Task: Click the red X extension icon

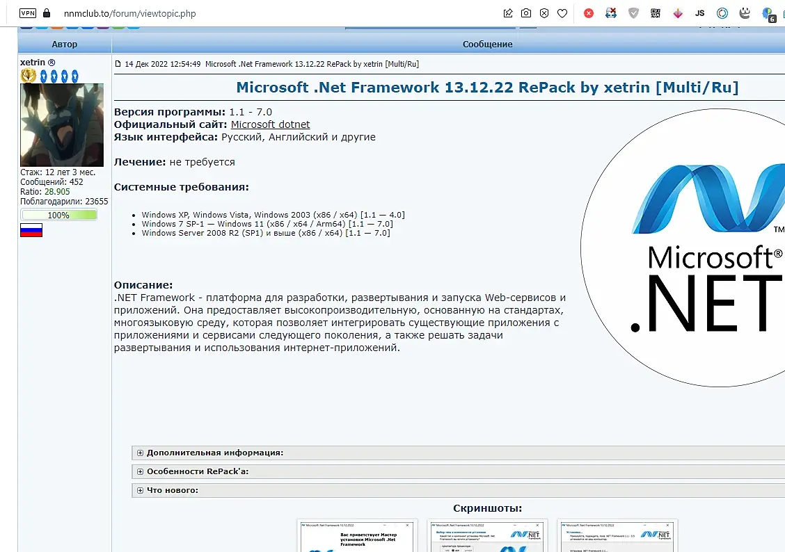Action: (589, 13)
